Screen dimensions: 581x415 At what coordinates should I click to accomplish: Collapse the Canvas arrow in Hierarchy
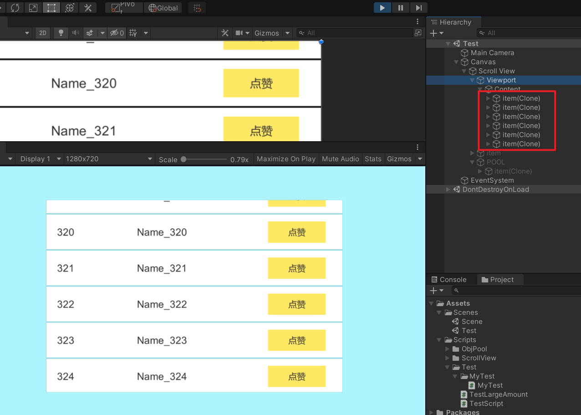click(x=456, y=62)
